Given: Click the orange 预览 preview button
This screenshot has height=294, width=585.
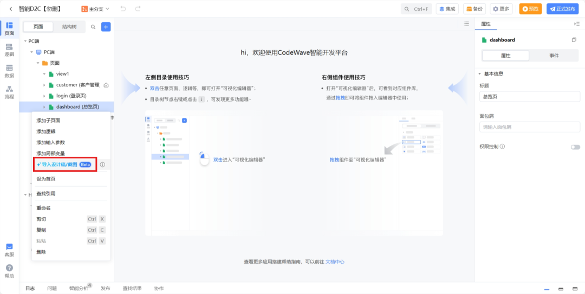Looking at the screenshot, I should coord(530,9).
